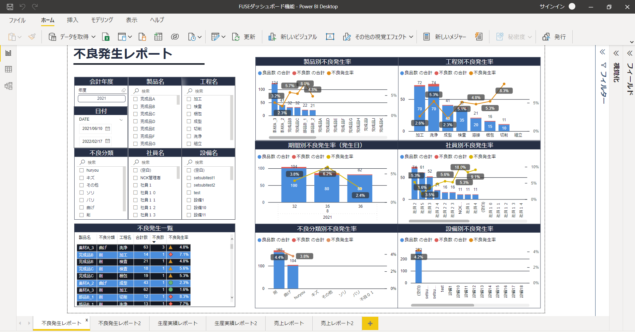Image resolution: width=635 pixels, height=332 pixels.
Task: Open the Model relationships view icon
Action: pos(9,86)
